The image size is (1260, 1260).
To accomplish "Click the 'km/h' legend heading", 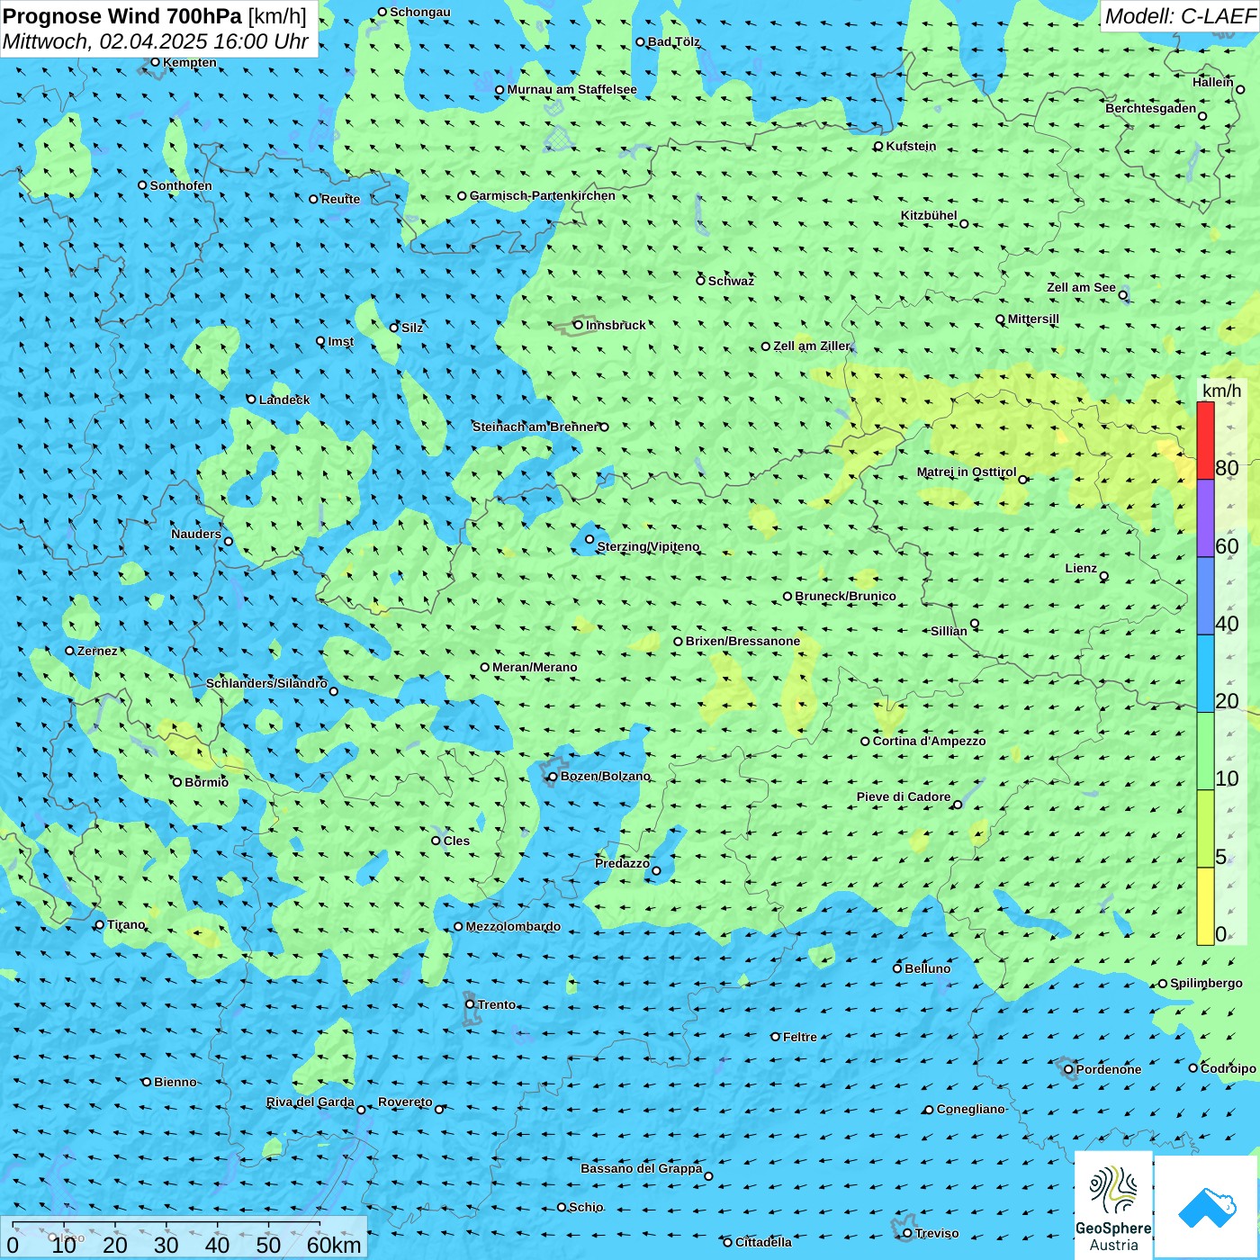I will 1221,391.
